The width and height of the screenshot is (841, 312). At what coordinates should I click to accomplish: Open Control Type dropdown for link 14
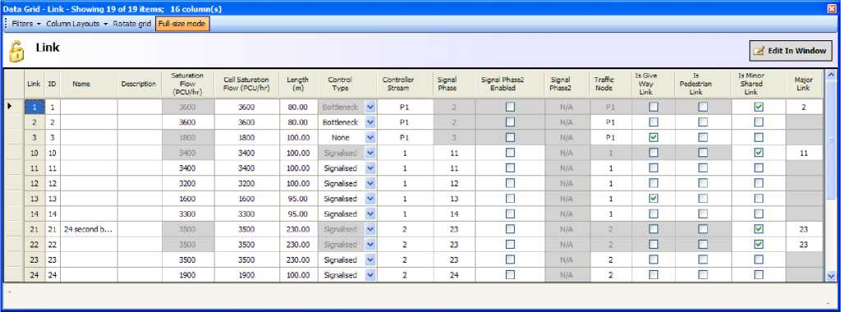pos(370,214)
